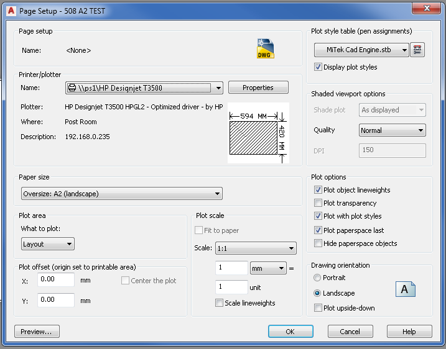Screen dimensions: 446x349
Task: Click the scale mm value field
Action: click(231, 268)
